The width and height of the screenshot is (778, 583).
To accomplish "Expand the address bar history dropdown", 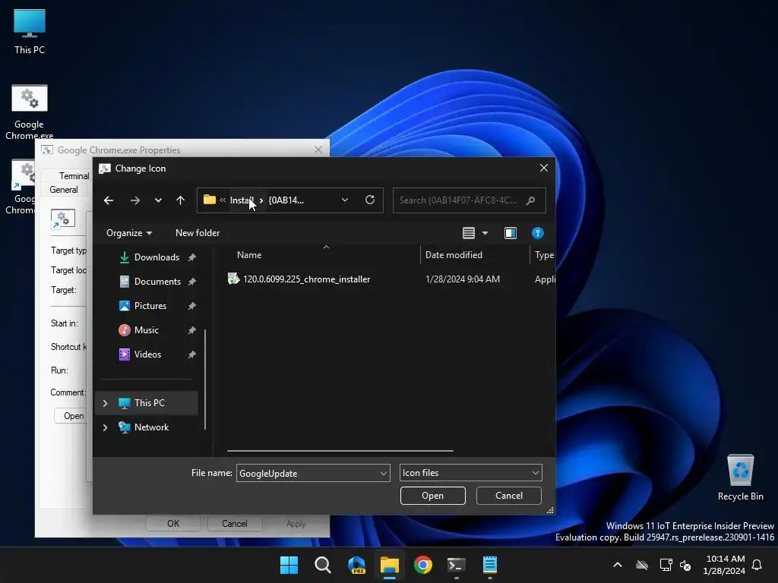I will [345, 200].
